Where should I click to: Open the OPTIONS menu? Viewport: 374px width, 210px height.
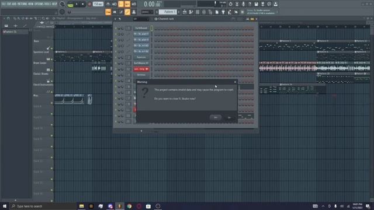[x=39, y=4]
